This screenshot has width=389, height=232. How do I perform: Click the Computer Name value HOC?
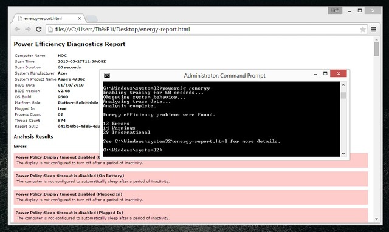(62, 55)
